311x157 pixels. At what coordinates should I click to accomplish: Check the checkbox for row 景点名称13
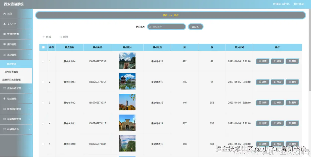(x=43, y=82)
